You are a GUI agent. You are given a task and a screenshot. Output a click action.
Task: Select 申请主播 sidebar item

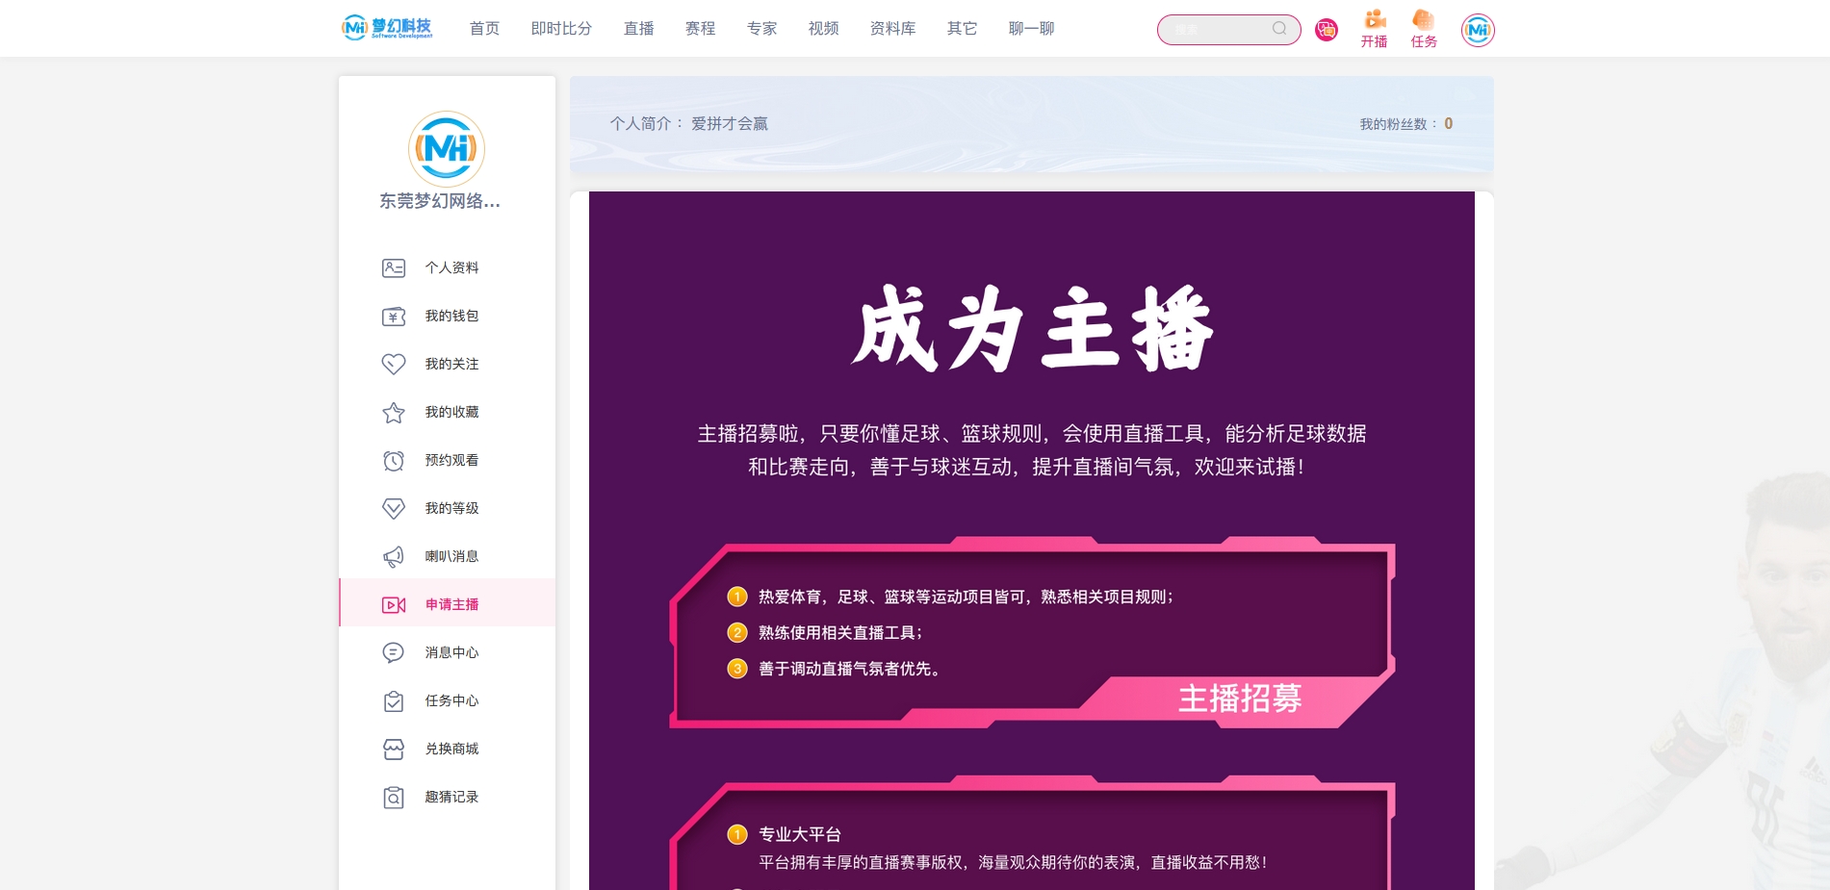coord(447,603)
